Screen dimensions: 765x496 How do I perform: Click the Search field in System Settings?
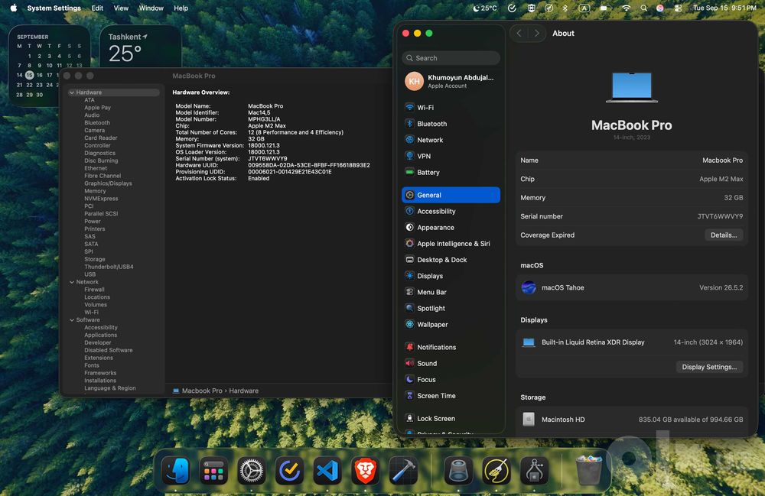click(451, 58)
